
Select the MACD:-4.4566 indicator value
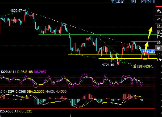tap(56, 91)
